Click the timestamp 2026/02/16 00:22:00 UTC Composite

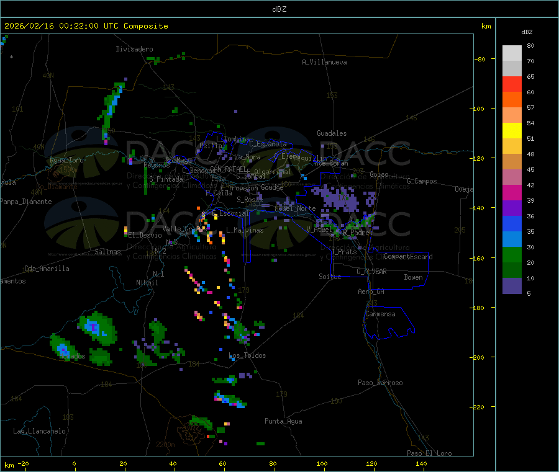click(86, 26)
